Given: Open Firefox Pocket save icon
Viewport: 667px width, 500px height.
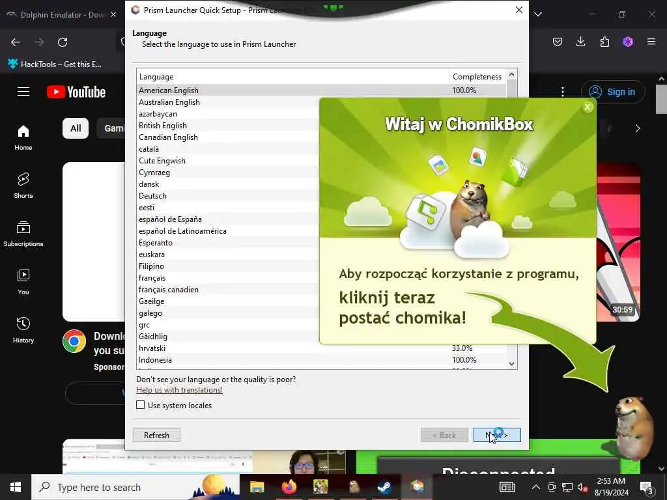Looking at the screenshot, I should pyautogui.click(x=558, y=42).
